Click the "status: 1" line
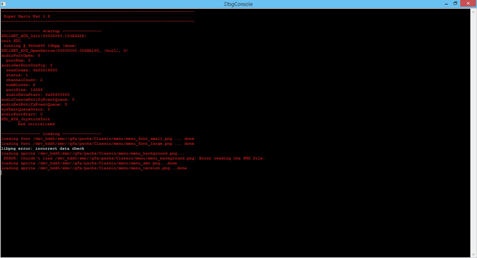The width and height of the screenshot is (477, 258). click(x=17, y=75)
